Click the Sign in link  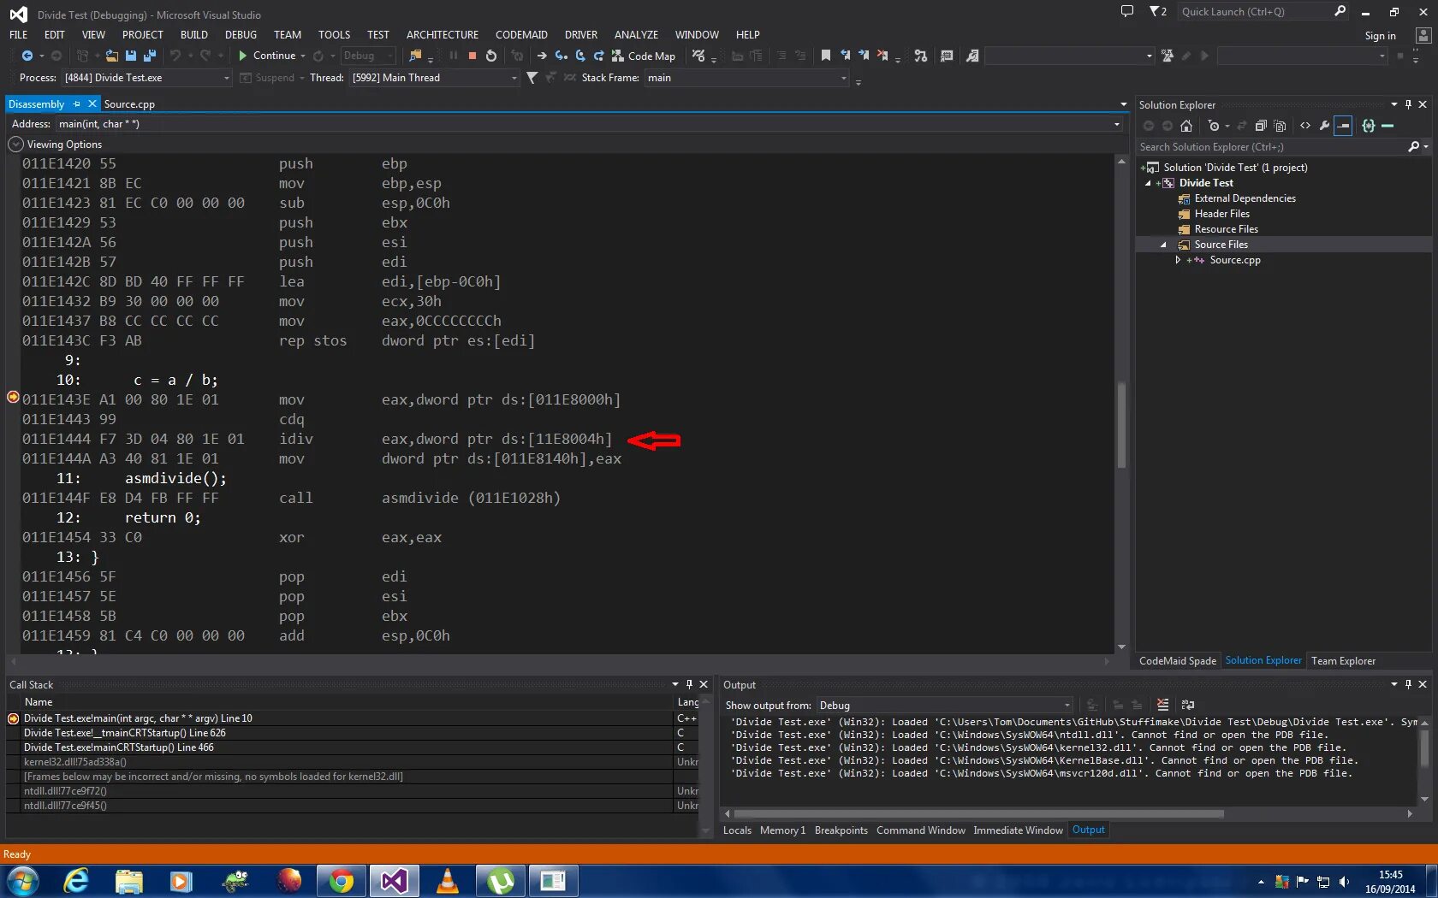pos(1380,36)
